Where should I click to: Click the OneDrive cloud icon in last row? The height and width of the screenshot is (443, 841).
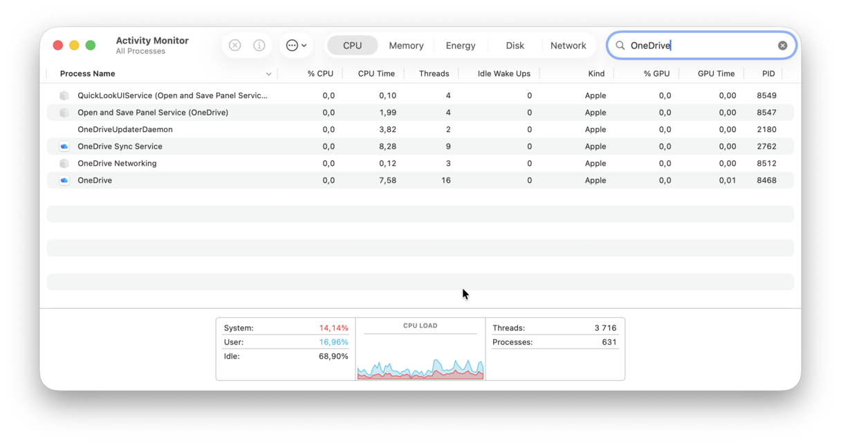64,180
